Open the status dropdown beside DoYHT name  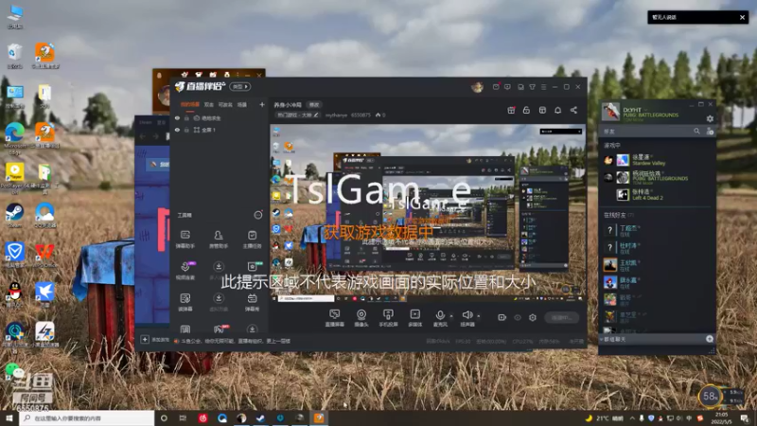coord(645,110)
